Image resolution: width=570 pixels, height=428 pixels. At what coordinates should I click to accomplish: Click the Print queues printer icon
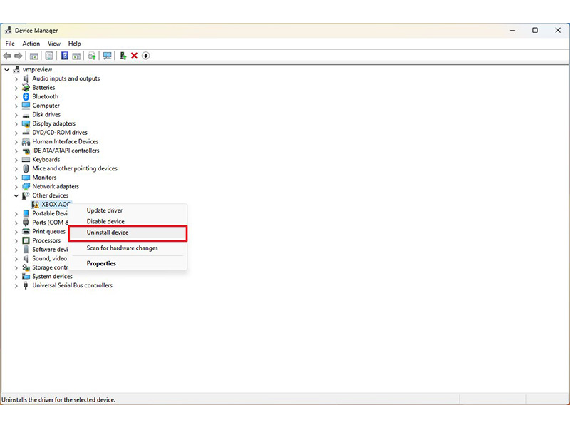tap(26, 231)
